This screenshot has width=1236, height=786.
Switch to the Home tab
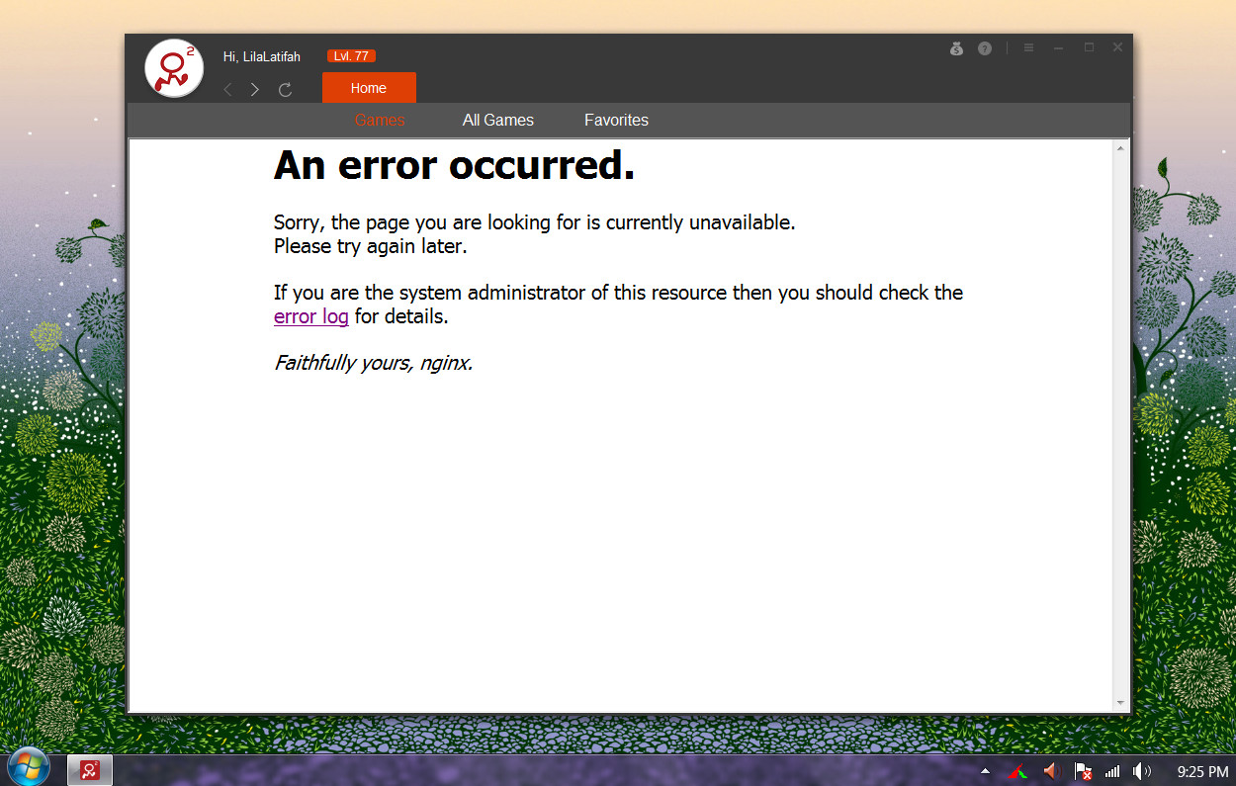tap(369, 88)
